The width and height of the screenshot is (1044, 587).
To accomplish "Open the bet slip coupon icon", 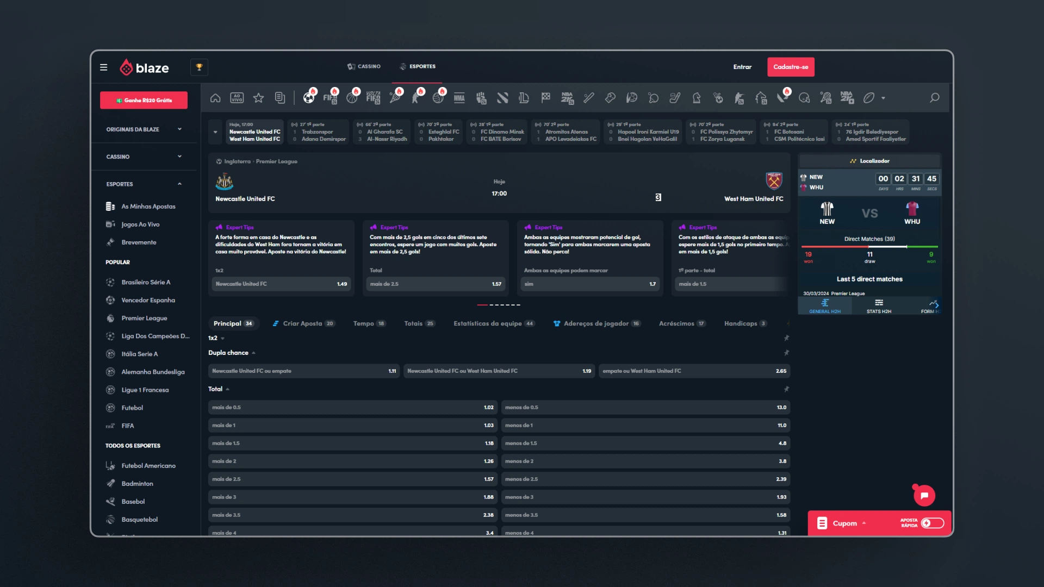I will coord(822,523).
